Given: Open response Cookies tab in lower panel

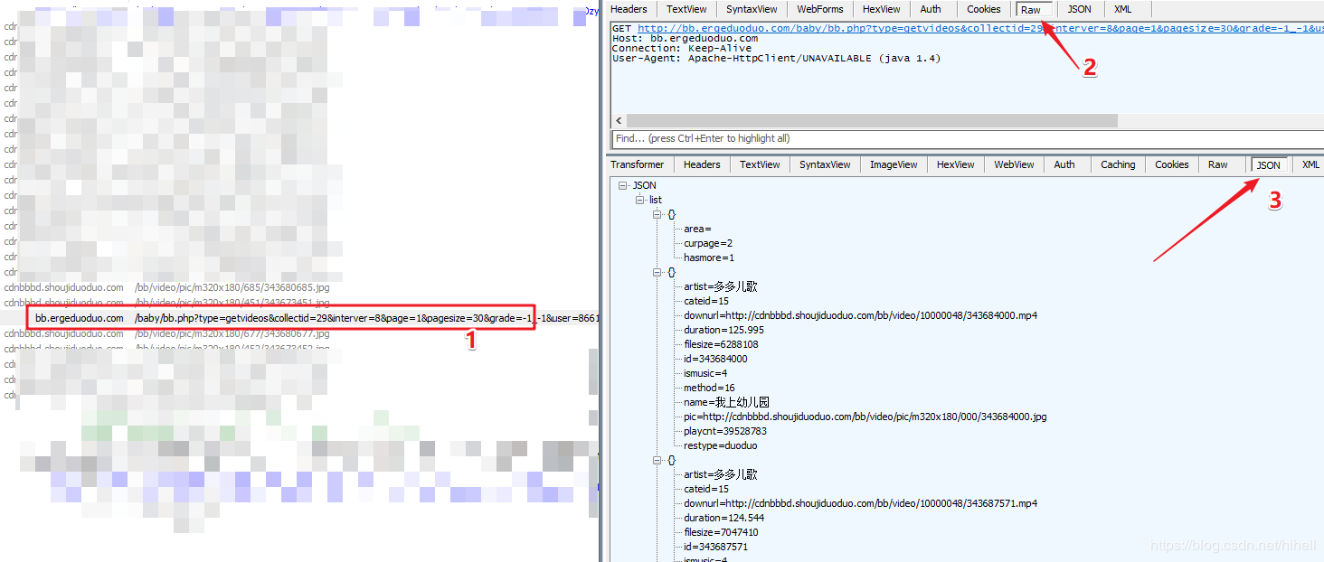Looking at the screenshot, I should [x=1172, y=164].
